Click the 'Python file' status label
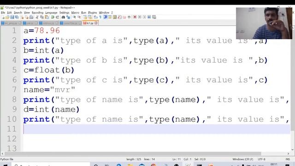Screen dimensions: 295x166 [7, 159]
